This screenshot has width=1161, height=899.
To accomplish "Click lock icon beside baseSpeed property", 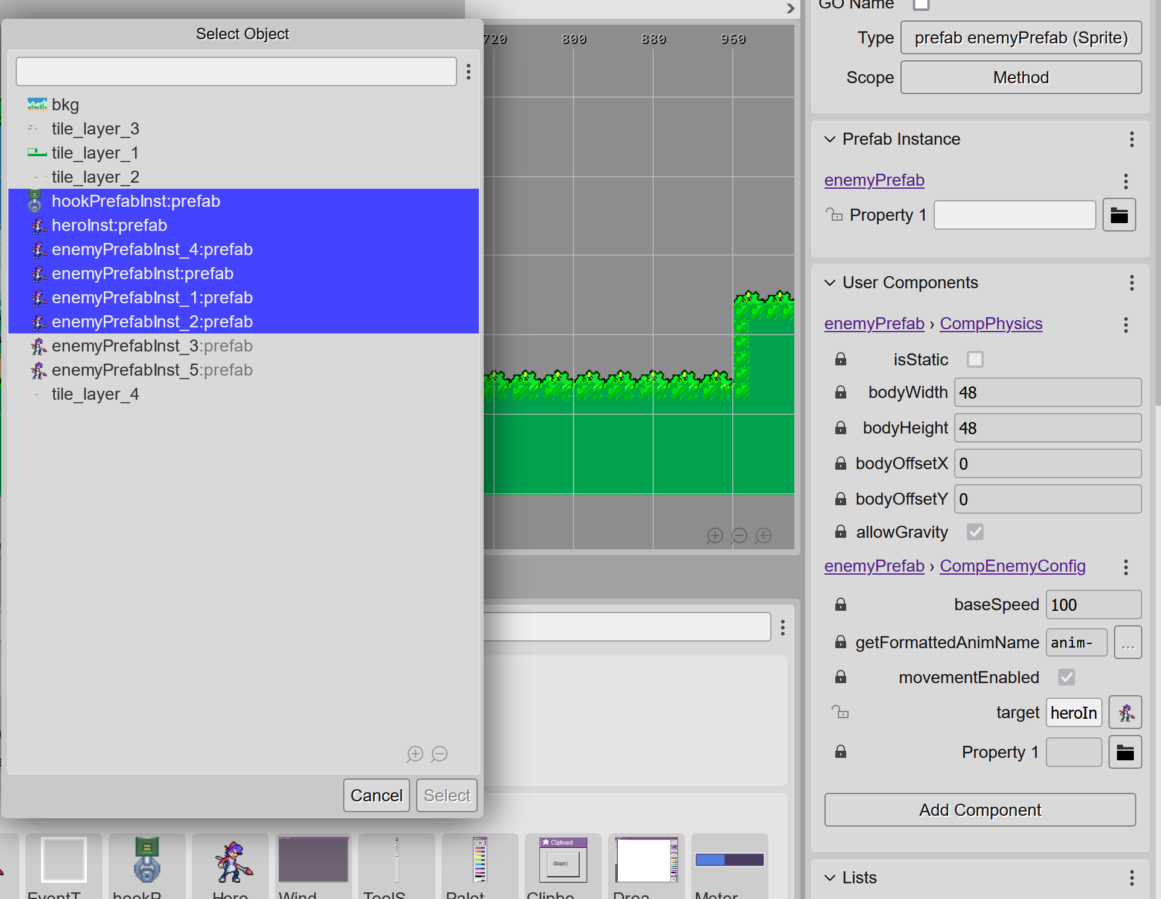I will (x=840, y=605).
